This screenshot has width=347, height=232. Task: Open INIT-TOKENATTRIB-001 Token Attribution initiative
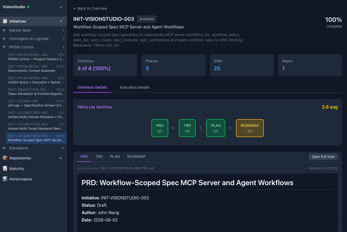click(36, 92)
